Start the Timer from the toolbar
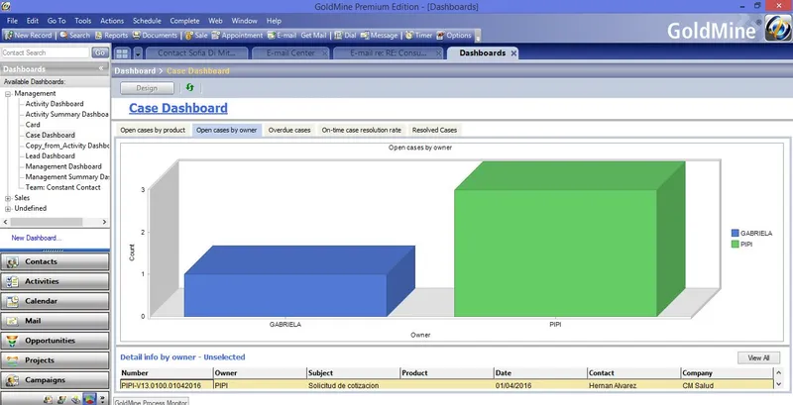Viewport: 793px width, 405px height. 418,36
